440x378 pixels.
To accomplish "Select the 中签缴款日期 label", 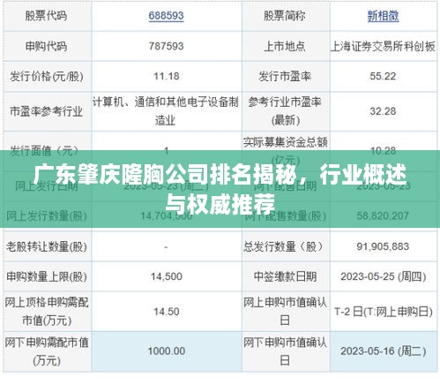I will pos(285,276).
